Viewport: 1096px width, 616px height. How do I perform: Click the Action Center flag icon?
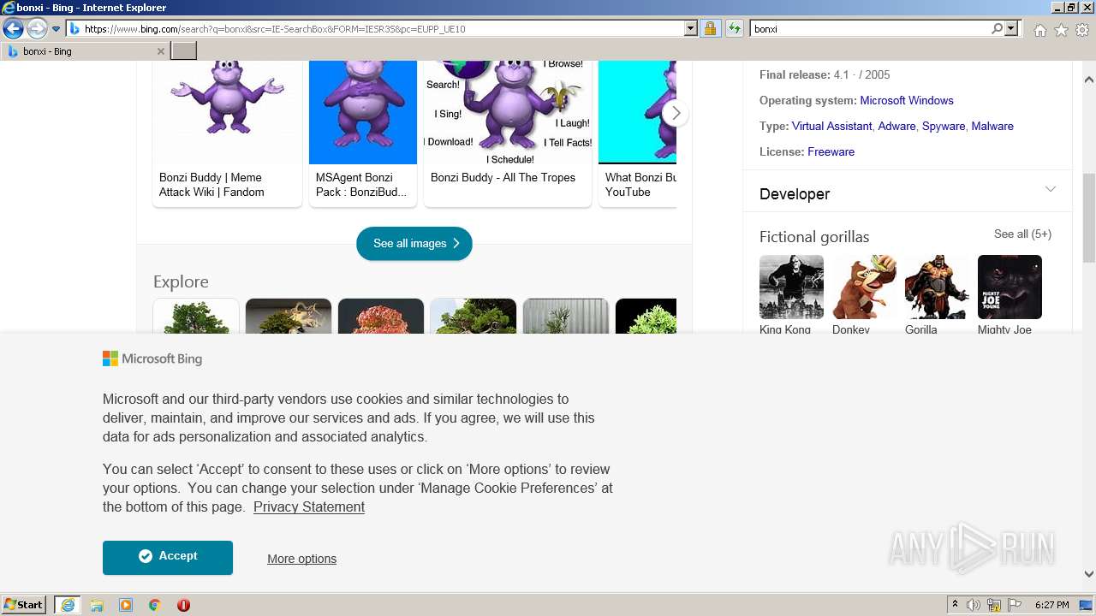(x=1015, y=605)
